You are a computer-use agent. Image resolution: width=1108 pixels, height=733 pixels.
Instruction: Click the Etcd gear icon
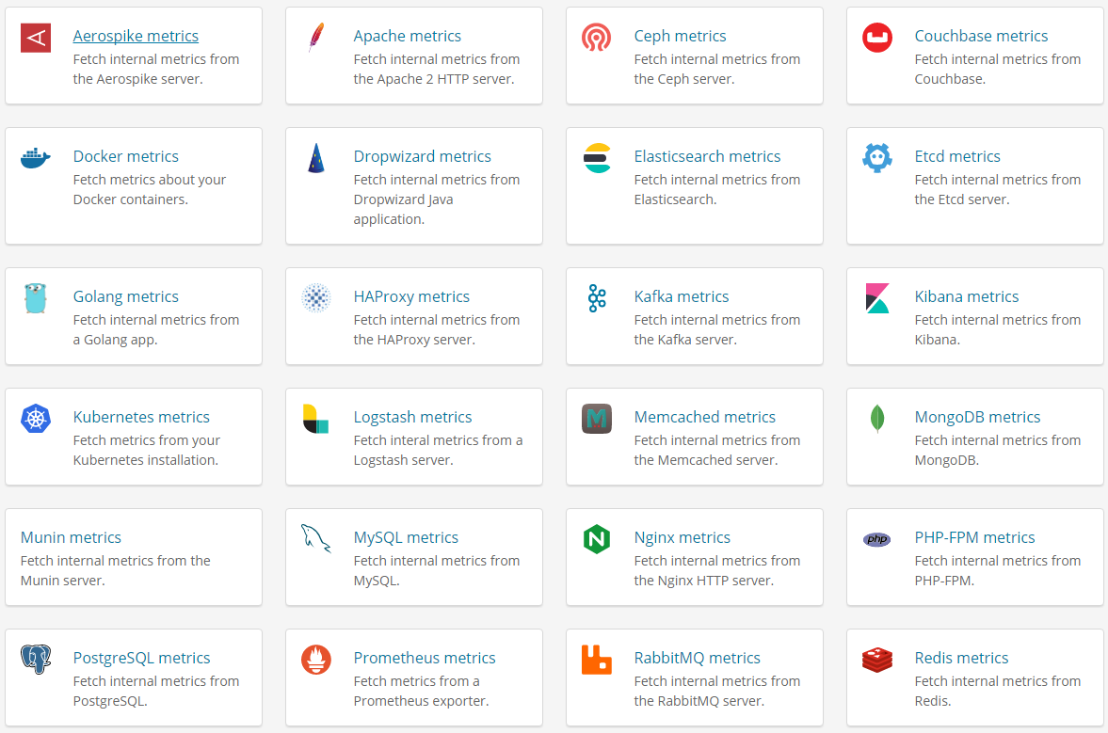pos(877,158)
